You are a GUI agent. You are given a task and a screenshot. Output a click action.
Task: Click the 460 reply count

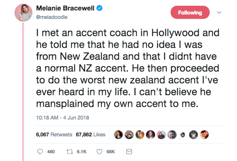(x=51, y=152)
